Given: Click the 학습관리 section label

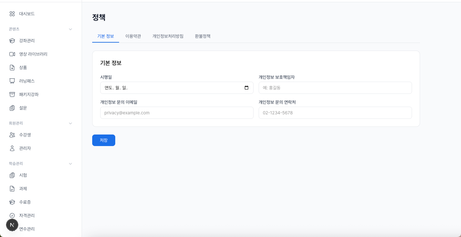Looking at the screenshot, I should [x=16, y=164].
